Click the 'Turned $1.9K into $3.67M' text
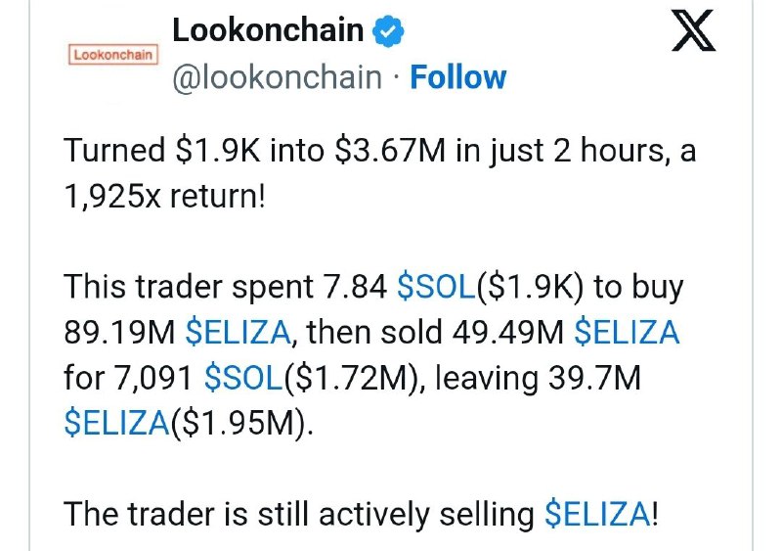782x551 pixels. click(254, 151)
